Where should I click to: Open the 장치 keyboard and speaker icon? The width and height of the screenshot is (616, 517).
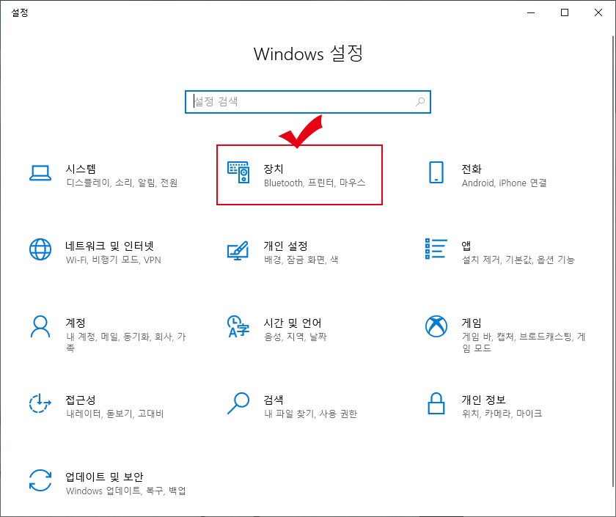(x=238, y=172)
